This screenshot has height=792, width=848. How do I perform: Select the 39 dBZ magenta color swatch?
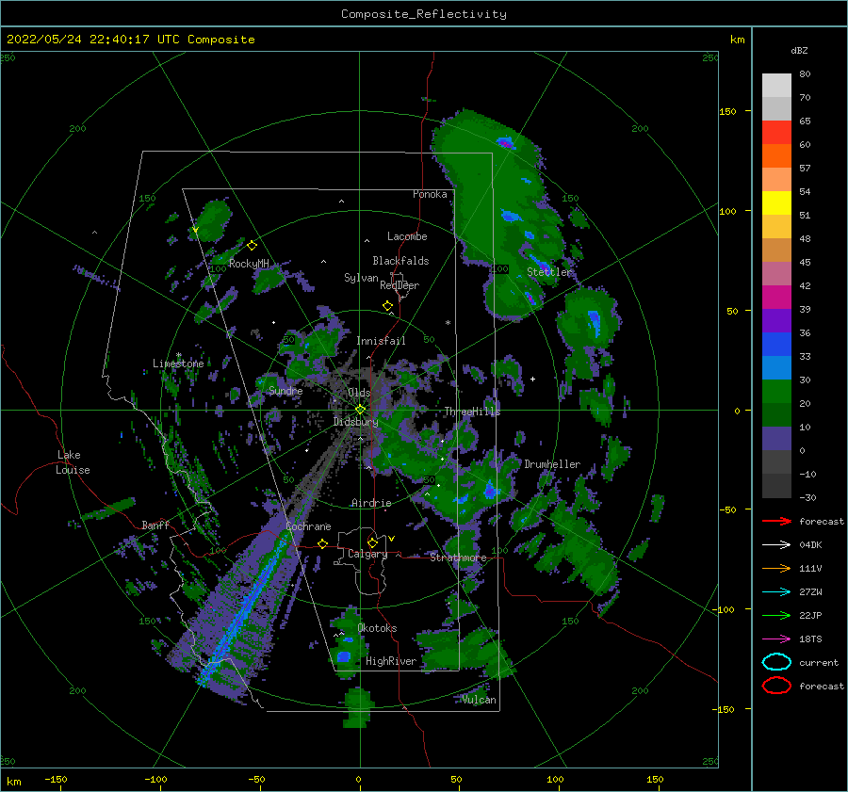coord(776,297)
